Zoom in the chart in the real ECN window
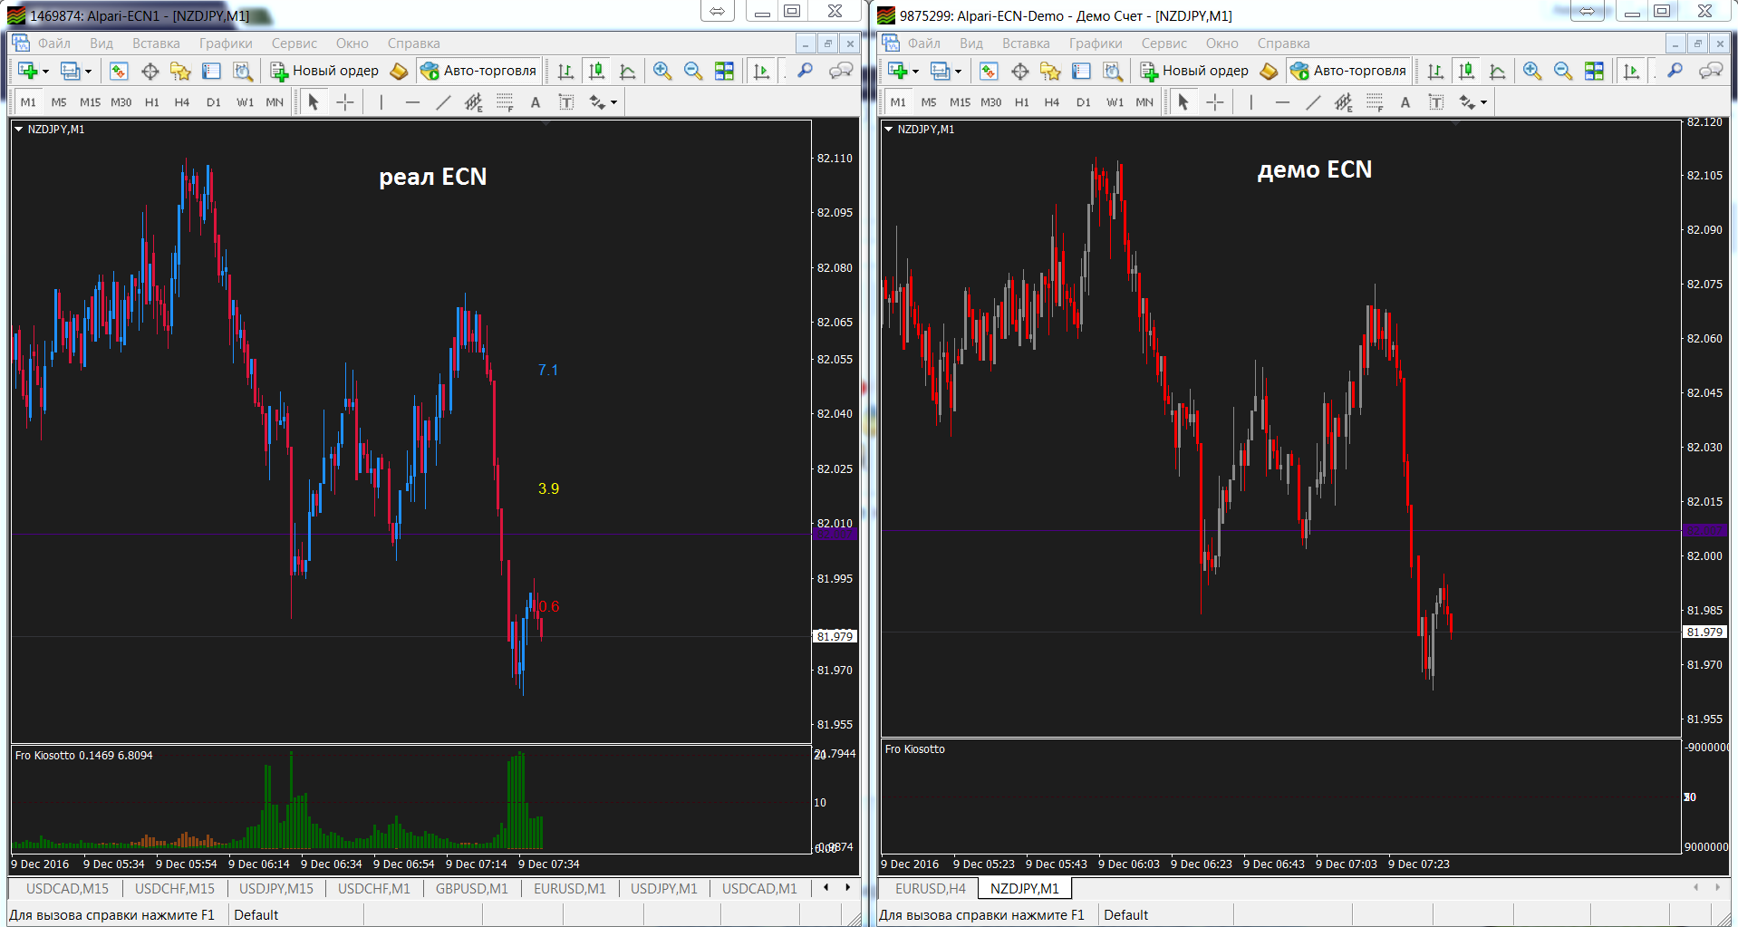The height and width of the screenshot is (927, 1738). click(x=662, y=71)
